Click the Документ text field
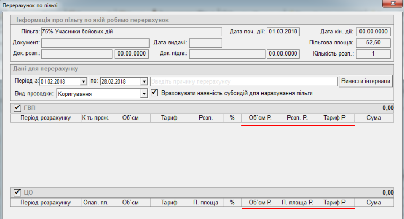404x219 pixels. click(x=95, y=43)
